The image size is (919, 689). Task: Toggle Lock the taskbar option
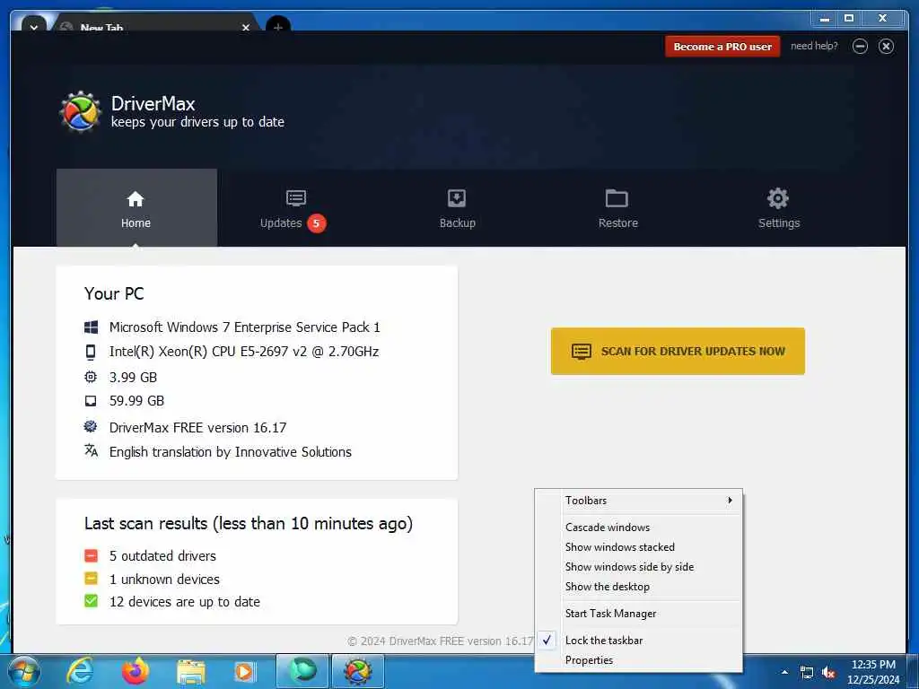[x=639, y=641]
